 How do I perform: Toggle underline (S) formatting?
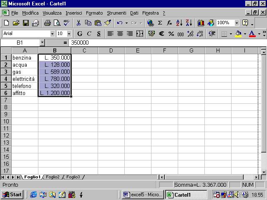[98, 33]
